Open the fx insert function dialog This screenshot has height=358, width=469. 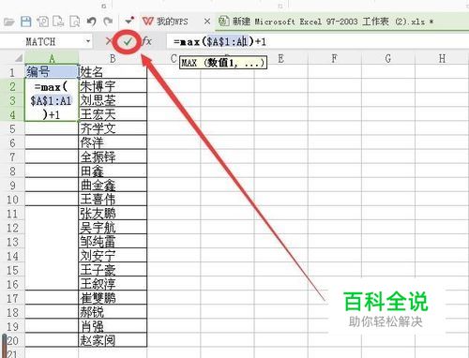(146, 41)
